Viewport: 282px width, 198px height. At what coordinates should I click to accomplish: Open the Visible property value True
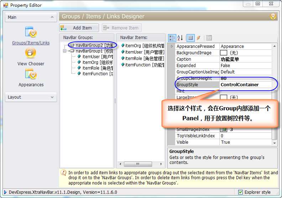[x=245, y=142]
